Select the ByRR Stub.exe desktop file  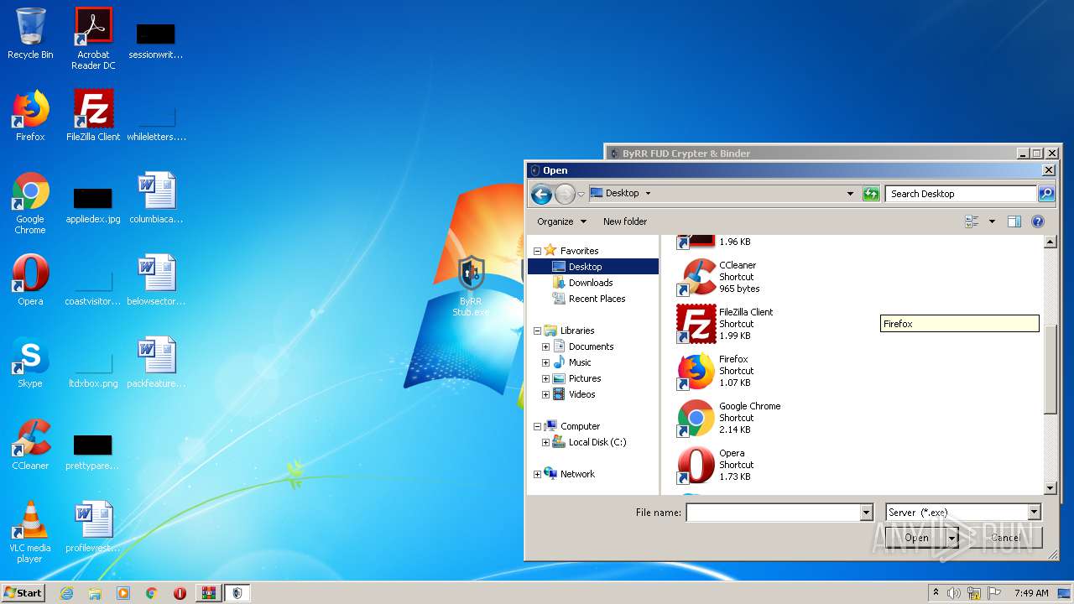pyautogui.click(x=471, y=287)
